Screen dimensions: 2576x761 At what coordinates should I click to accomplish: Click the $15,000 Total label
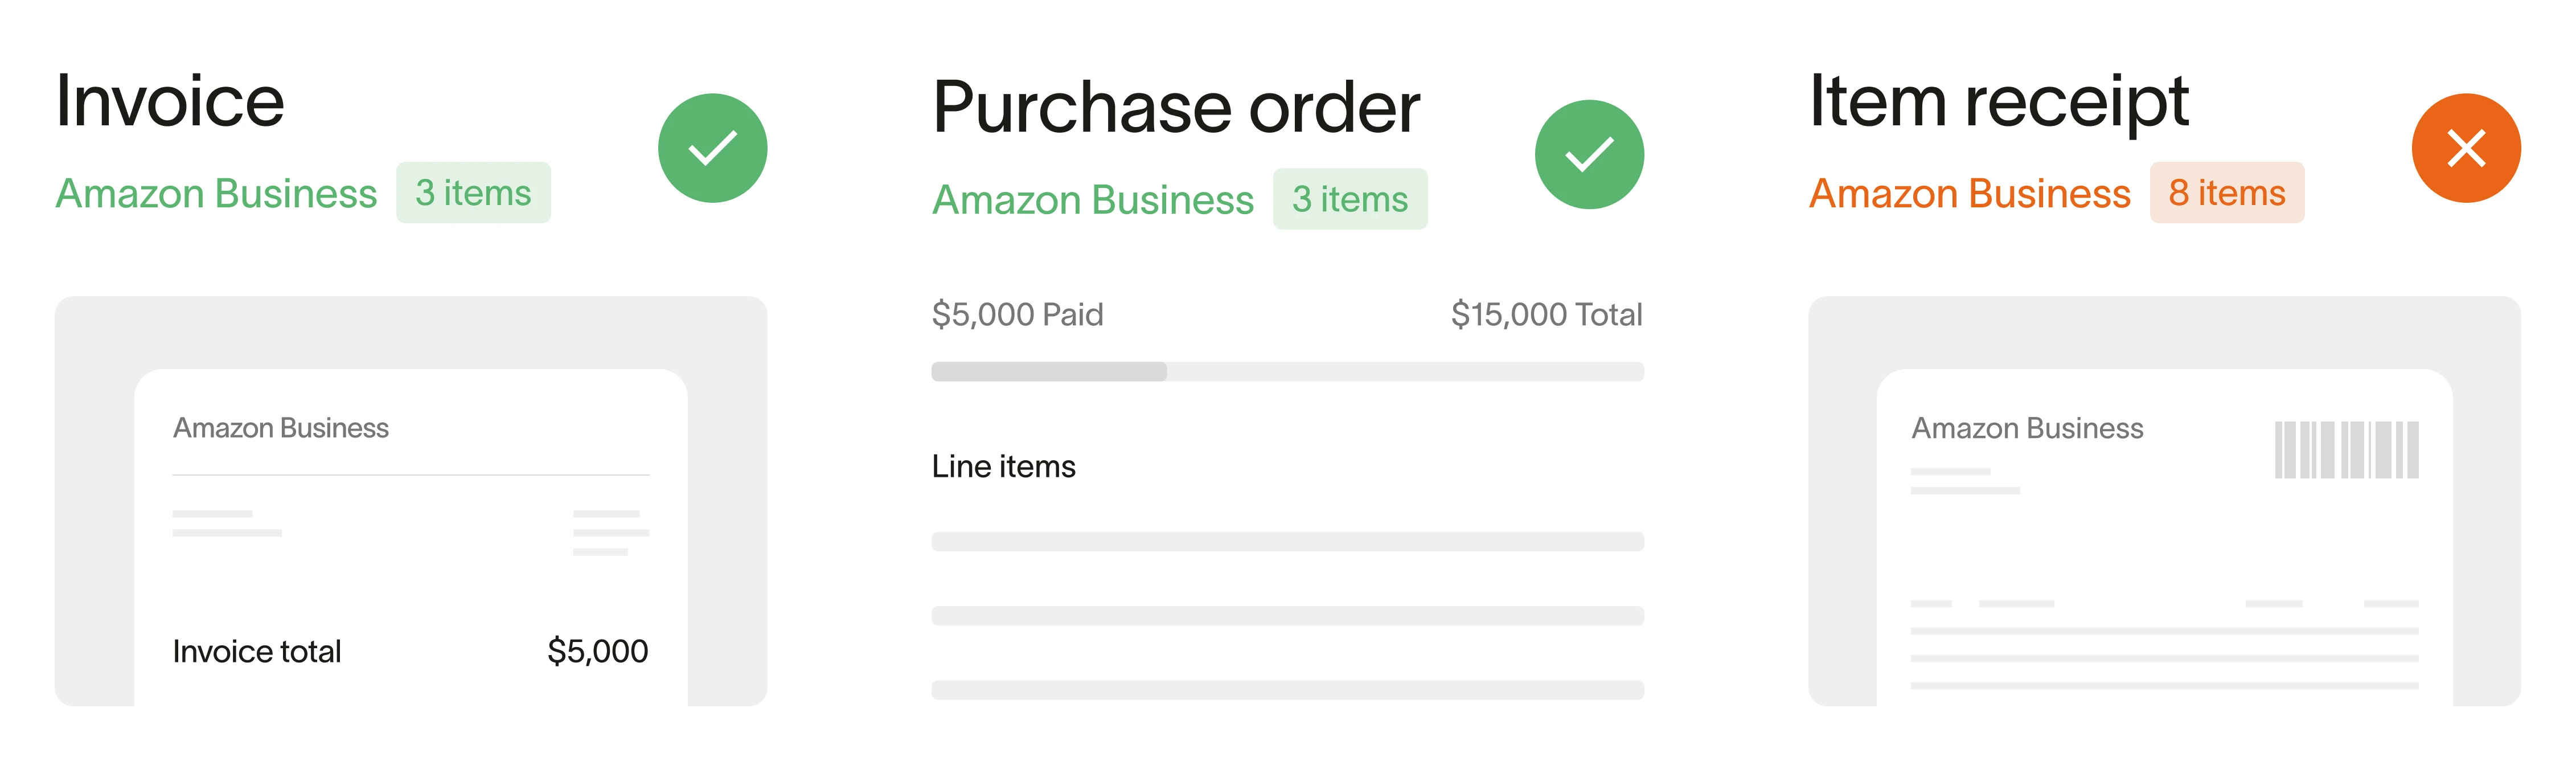point(1546,315)
